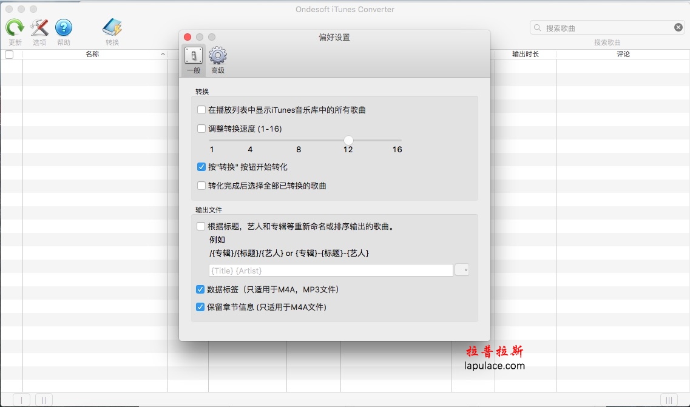
Task: Click the green Refresh (更新) toolbar icon
Action: (15, 28)
